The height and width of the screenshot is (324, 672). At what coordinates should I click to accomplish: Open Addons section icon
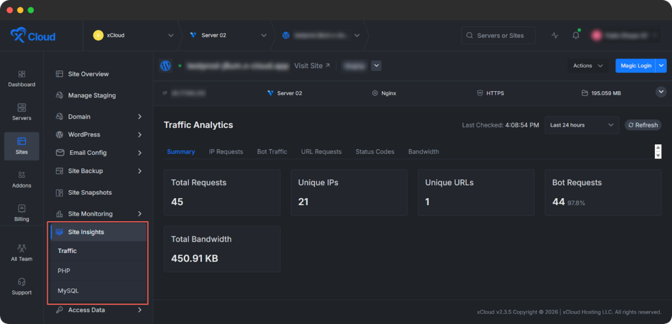point(22,175)
